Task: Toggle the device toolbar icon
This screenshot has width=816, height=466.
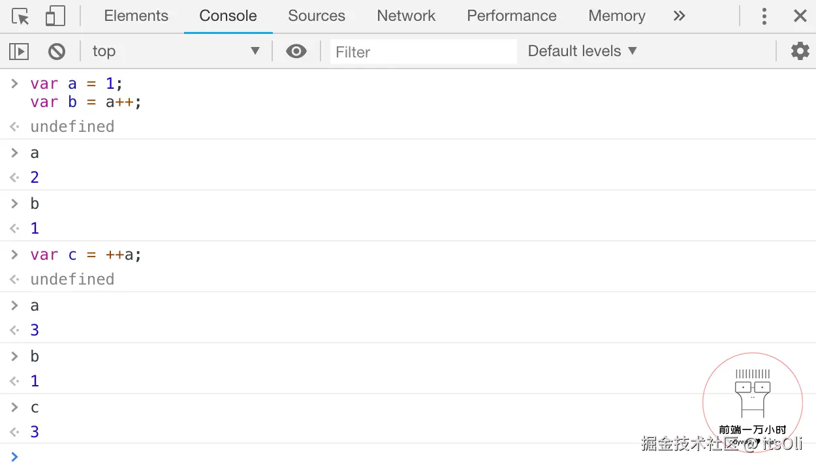Action: [x=55, y=16]
